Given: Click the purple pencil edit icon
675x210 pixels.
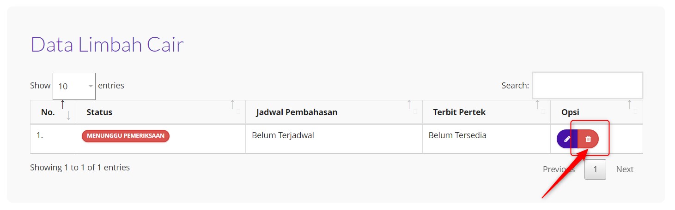Looking at the screenshot, I should click(567, 139).
